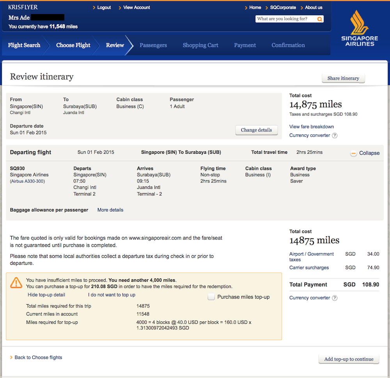The image size is (390, 378).
Task: Open View Account link
Action: (136, 7)
